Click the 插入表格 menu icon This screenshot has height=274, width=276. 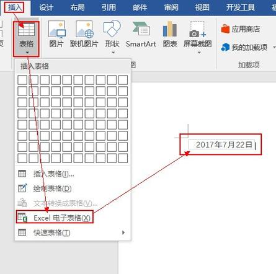[22, 174]
